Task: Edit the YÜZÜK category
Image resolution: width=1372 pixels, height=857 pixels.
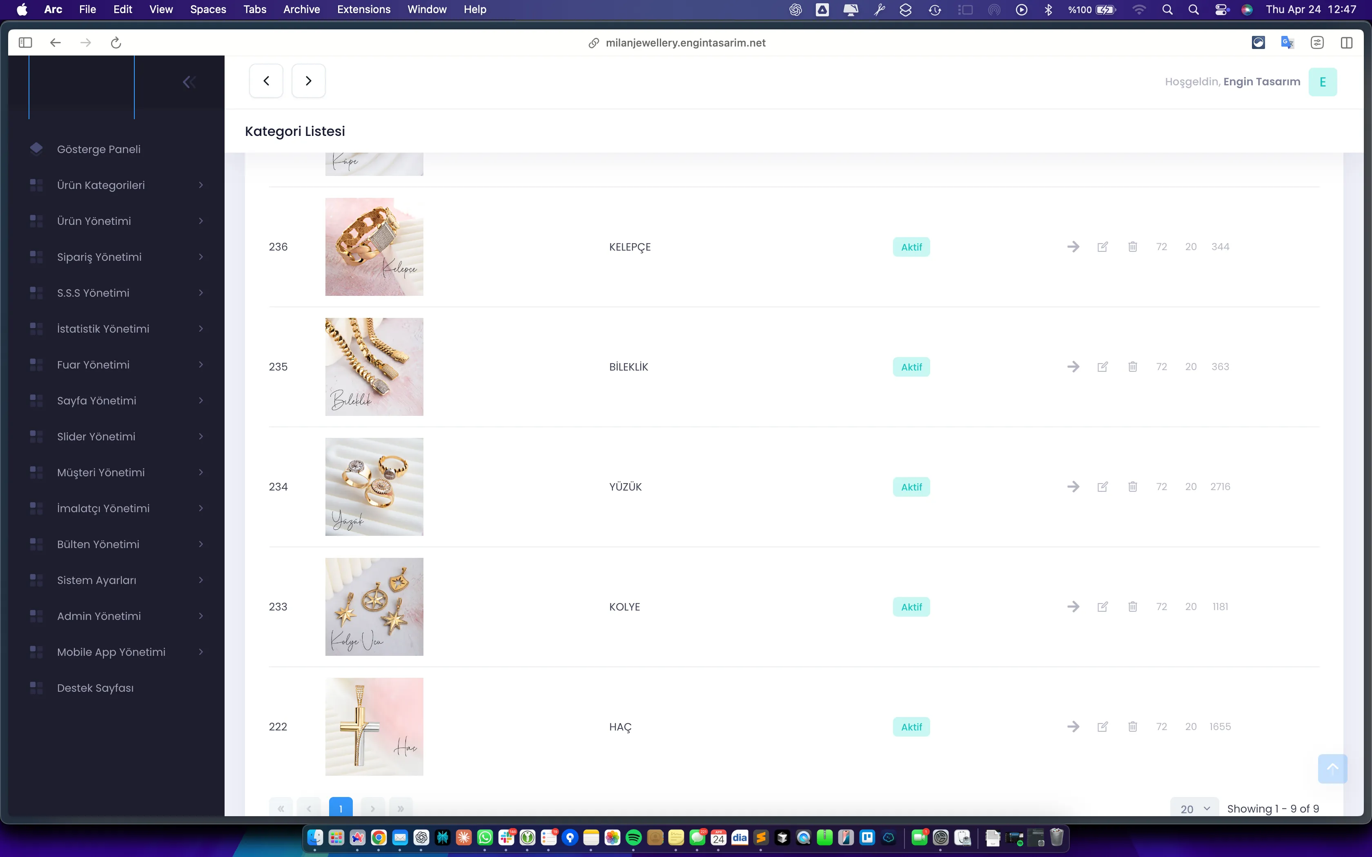Action: tap(1102, 487)
